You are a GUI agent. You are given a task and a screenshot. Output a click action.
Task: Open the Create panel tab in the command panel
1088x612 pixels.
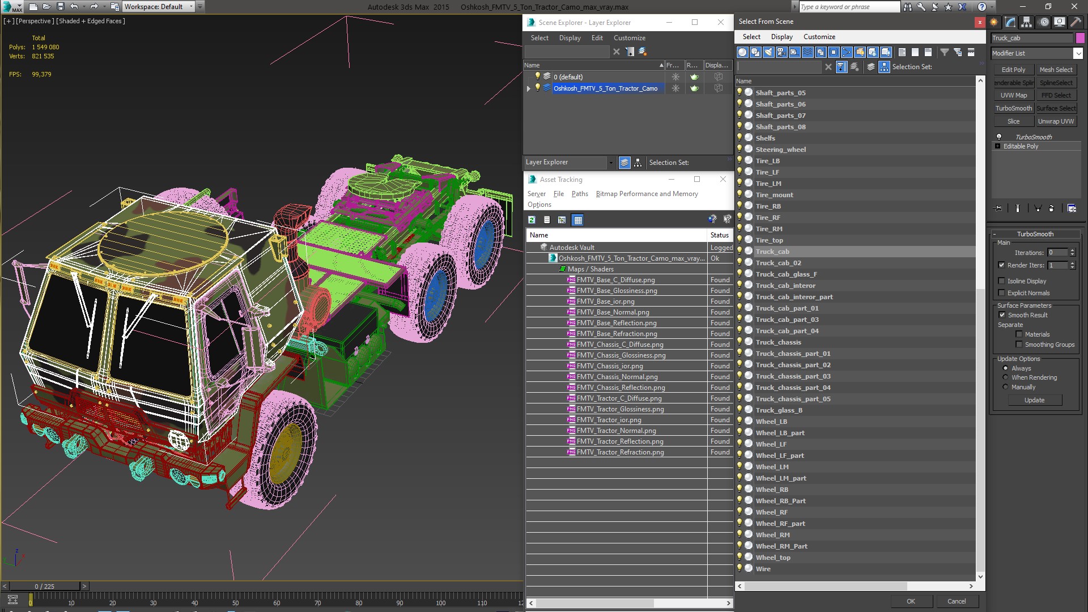pyautogui.click(x=994, y=22)
